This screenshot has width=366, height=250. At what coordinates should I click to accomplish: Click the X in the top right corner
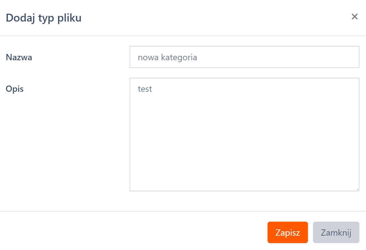click(354, 17)
